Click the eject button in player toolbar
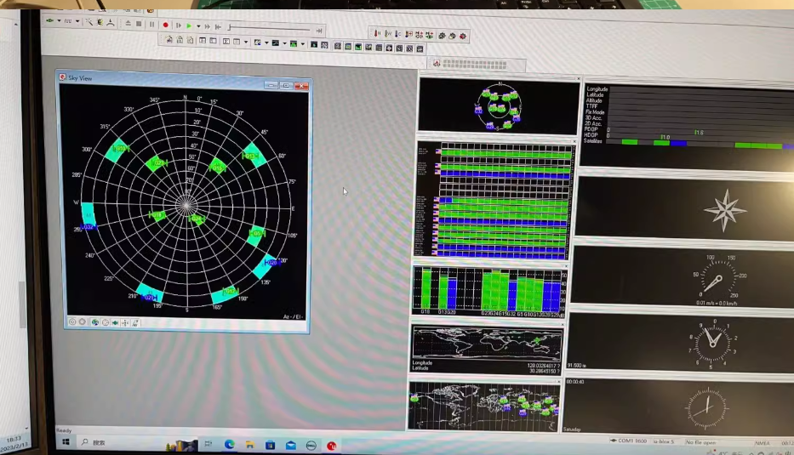The image size is (794, 455). coord(129,23)
